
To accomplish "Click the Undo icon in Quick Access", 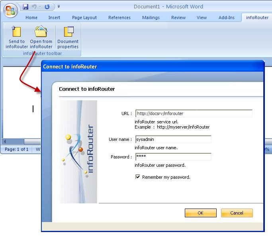I will pos(34,7).
